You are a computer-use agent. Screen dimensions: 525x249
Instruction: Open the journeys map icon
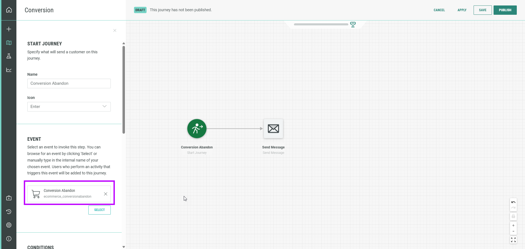(x=9, y=43)
